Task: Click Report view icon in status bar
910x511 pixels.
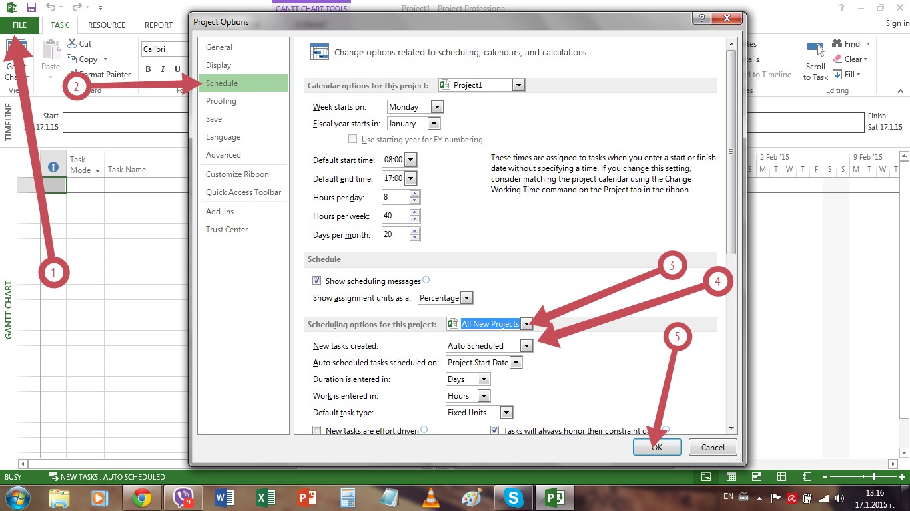Action: point(807,477)
